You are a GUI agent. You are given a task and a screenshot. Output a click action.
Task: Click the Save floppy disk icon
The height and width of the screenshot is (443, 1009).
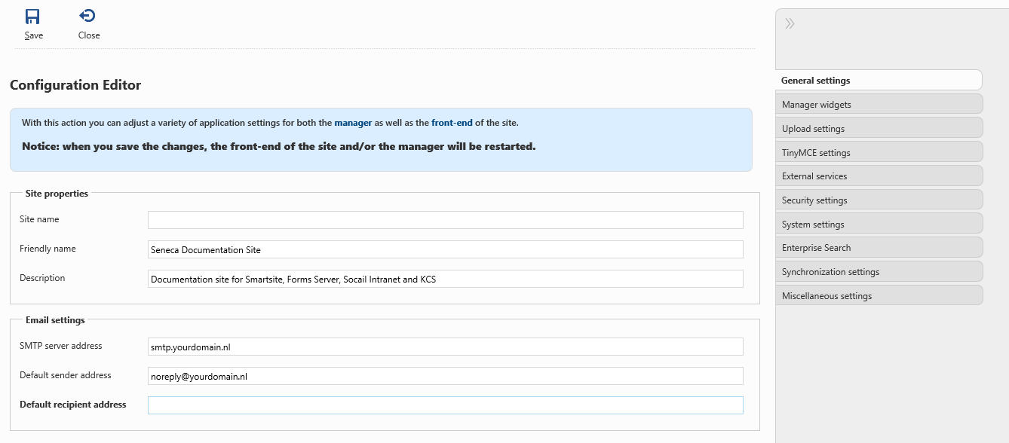click(32, 16)
